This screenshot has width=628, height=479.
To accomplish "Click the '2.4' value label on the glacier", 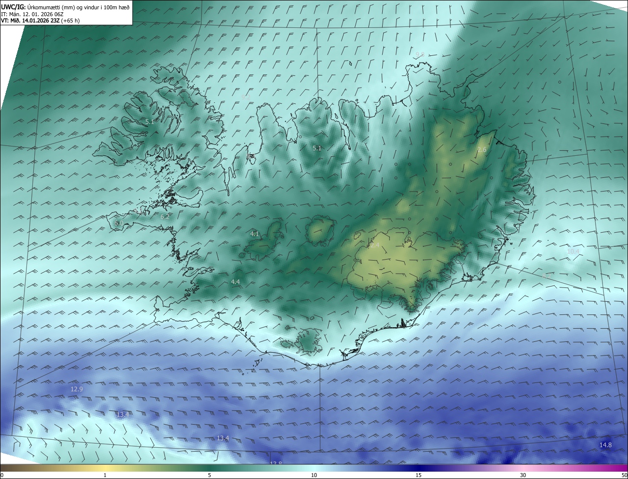I will point(375,245).
